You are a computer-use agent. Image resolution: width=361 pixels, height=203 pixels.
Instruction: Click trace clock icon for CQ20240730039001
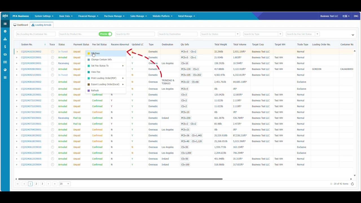tap(52, 118)
